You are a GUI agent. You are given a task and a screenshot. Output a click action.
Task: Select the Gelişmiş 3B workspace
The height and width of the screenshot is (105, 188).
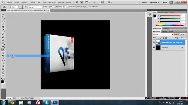click(155, 2)
